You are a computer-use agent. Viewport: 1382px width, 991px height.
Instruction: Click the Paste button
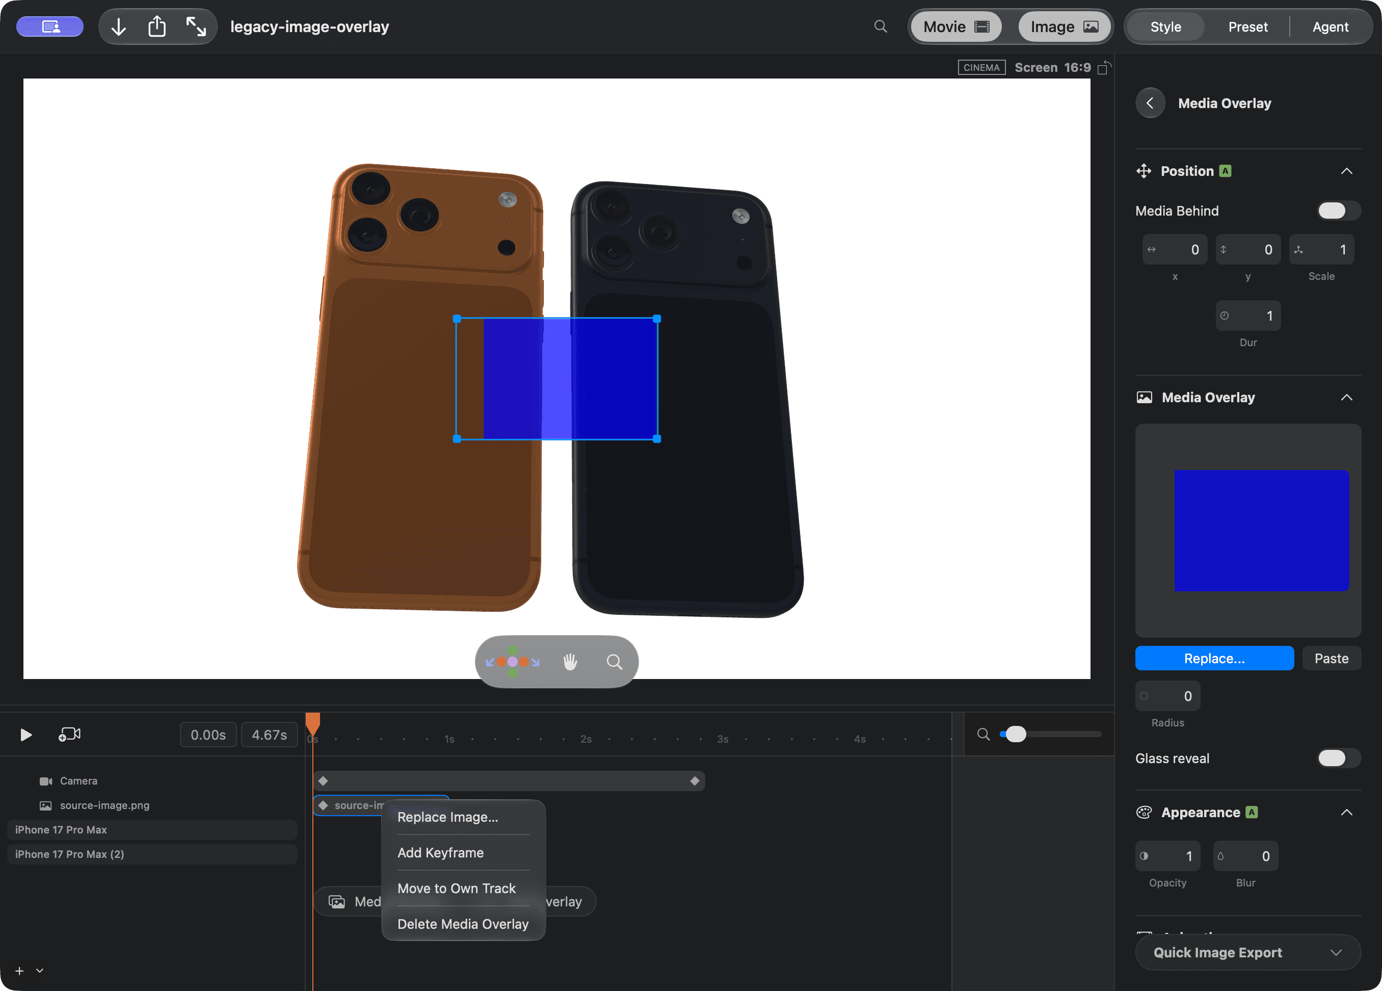(1332, 658)
